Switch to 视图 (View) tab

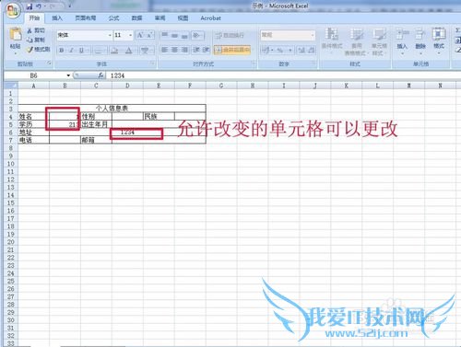tap(183, 18)
